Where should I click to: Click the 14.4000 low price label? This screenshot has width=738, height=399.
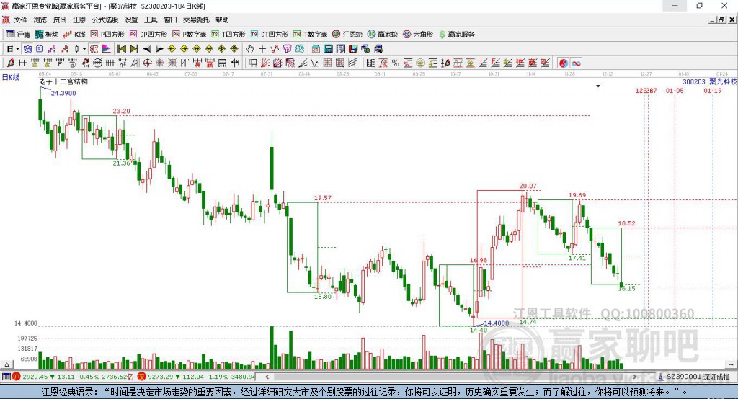[496, 323]
